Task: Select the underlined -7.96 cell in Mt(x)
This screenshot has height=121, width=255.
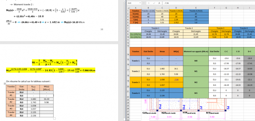Action: (x=176, y=79)
